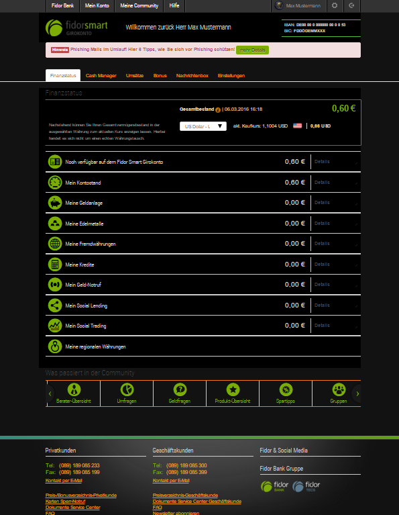
Task: Expand Details for Mein Social Lending
Action: click(336, 305)
